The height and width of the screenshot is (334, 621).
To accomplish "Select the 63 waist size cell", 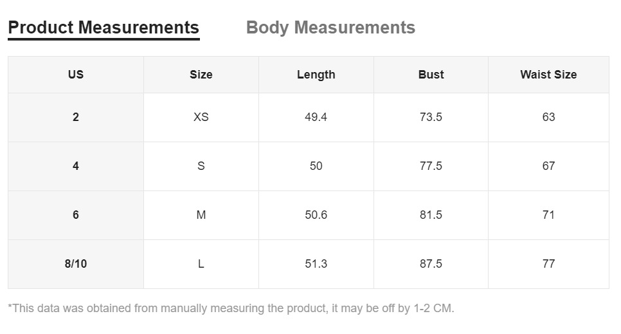I will (548, 117).
